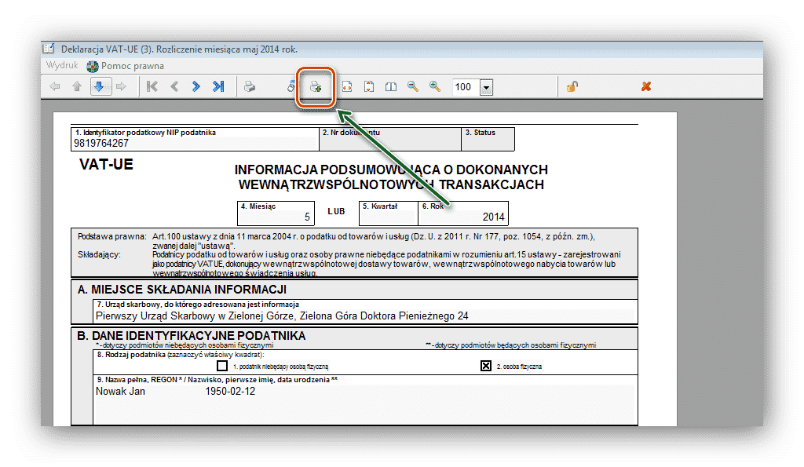804x467 pixels.
Task: Go to the first page
Action: [152, 86]
